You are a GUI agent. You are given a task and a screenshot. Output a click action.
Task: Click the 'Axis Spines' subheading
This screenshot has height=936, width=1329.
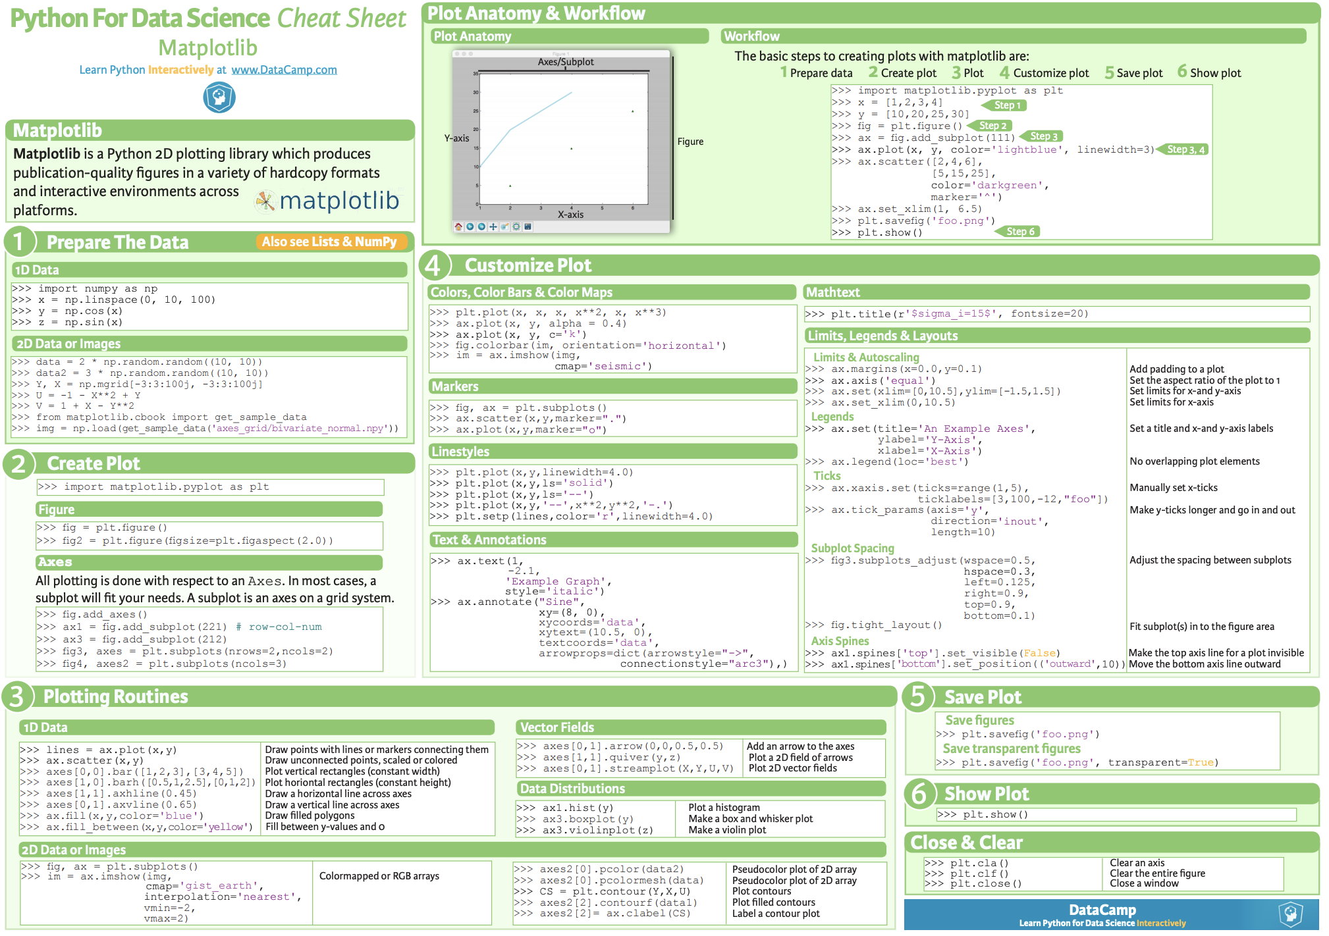tap(840, 641)
